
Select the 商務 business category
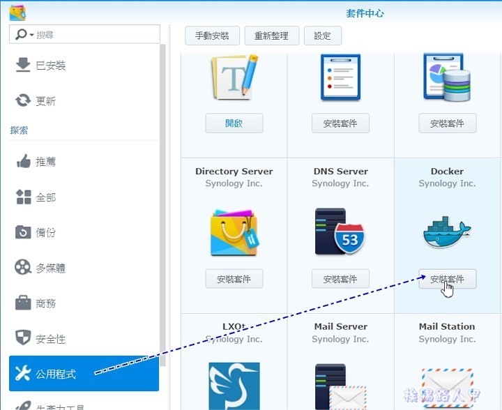pyautogui.click(x=84, y=303)
